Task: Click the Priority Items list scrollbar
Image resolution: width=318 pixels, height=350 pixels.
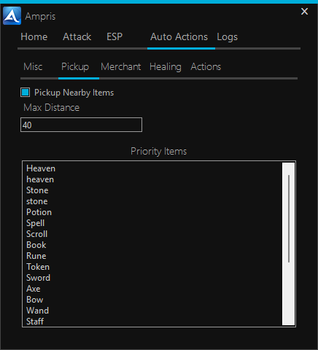Action: coord(289,244)
